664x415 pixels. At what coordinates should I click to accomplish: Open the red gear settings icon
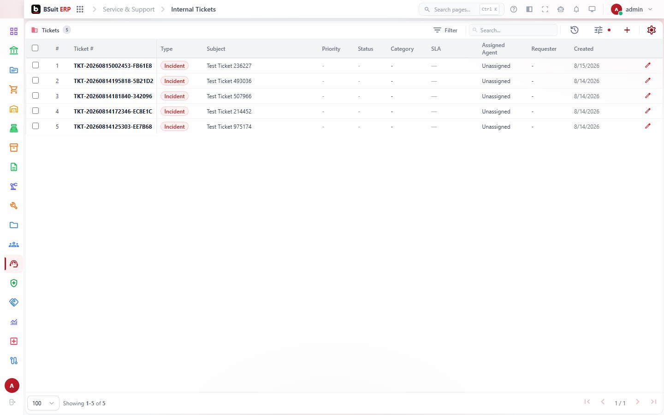pos(652,30)
